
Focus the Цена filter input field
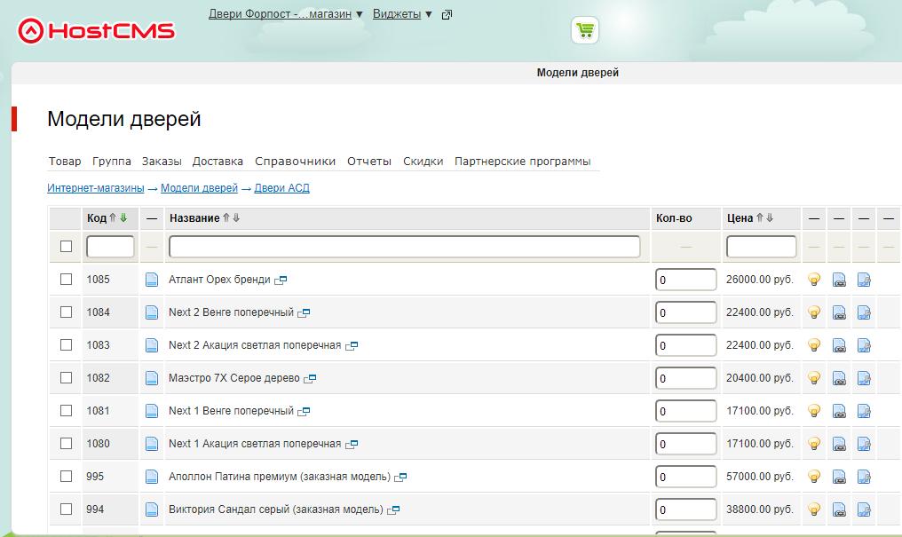761,247
